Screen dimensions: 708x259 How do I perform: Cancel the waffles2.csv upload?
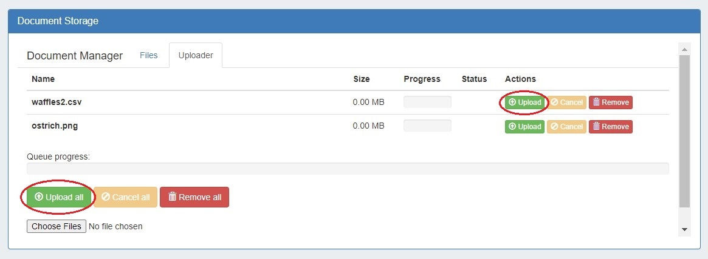point(566,103)
